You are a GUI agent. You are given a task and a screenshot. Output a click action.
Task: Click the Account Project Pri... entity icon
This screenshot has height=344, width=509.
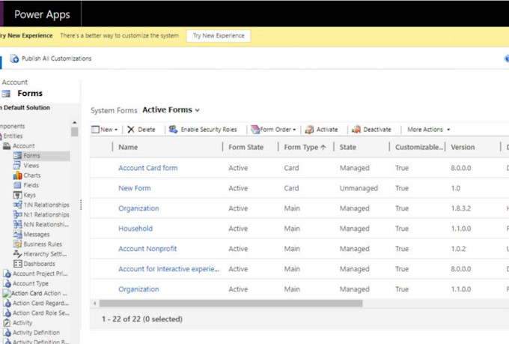pos(7,274)
